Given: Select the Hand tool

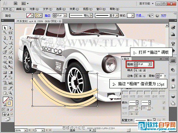Looking at the screenshot, I should [x=5, y=93].
